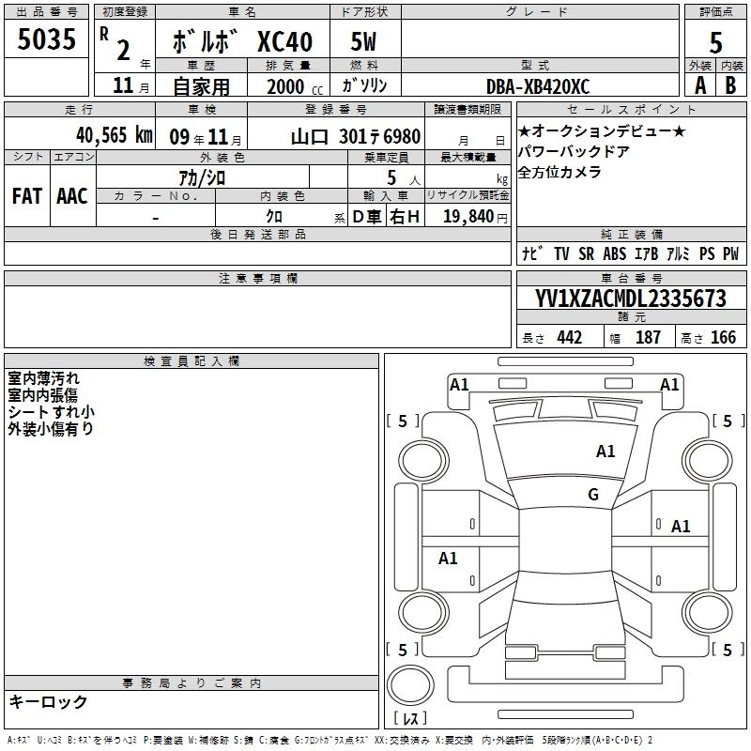Click the registration number 山口 301テ6980
Image resolution: width=751 pixels, height=751 pixels.
[x=354, y=136]
